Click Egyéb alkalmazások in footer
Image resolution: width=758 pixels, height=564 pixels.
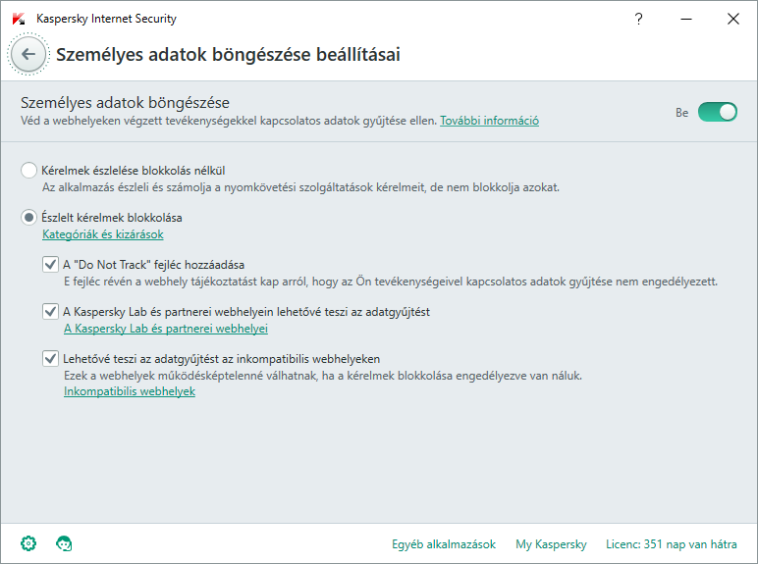[444, 544]
